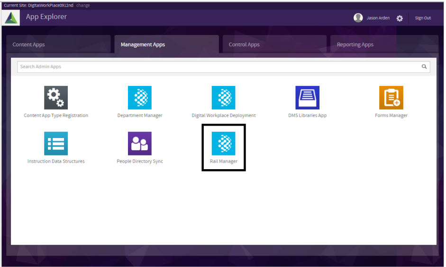This screenshot has height=267, width=446.
Task: Open the Reporting Apps tab
Action: 355,45
